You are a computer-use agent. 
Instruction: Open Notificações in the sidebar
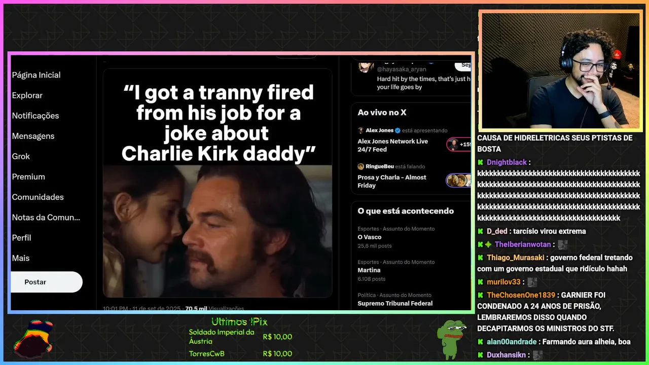pyautogui.click(x=35, y=116)
